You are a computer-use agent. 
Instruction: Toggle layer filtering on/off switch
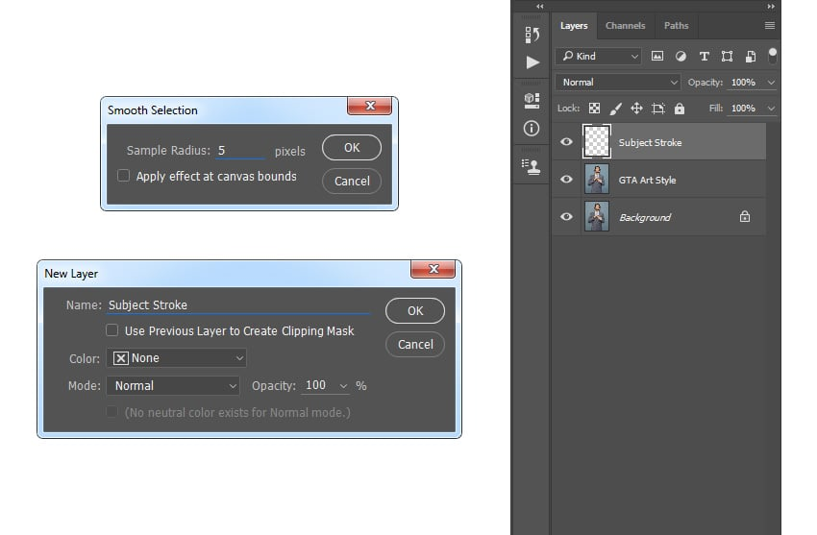pos(772,56)
